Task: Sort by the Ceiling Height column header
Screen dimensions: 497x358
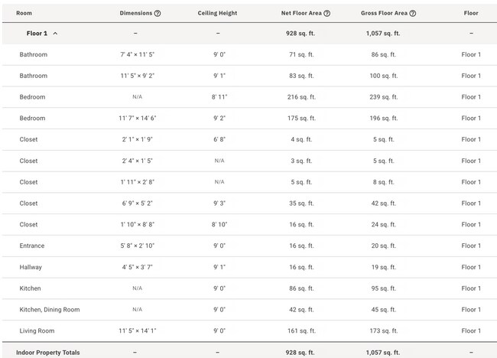Action: (x=217, y=13)
